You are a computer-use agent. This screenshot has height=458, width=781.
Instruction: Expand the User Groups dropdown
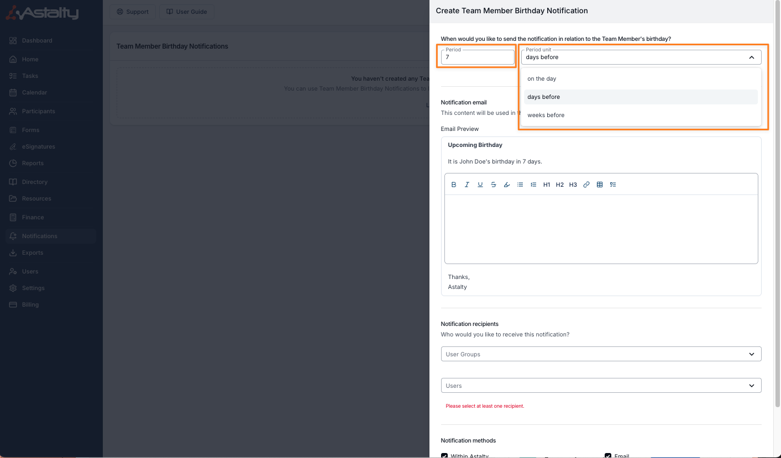601,354
